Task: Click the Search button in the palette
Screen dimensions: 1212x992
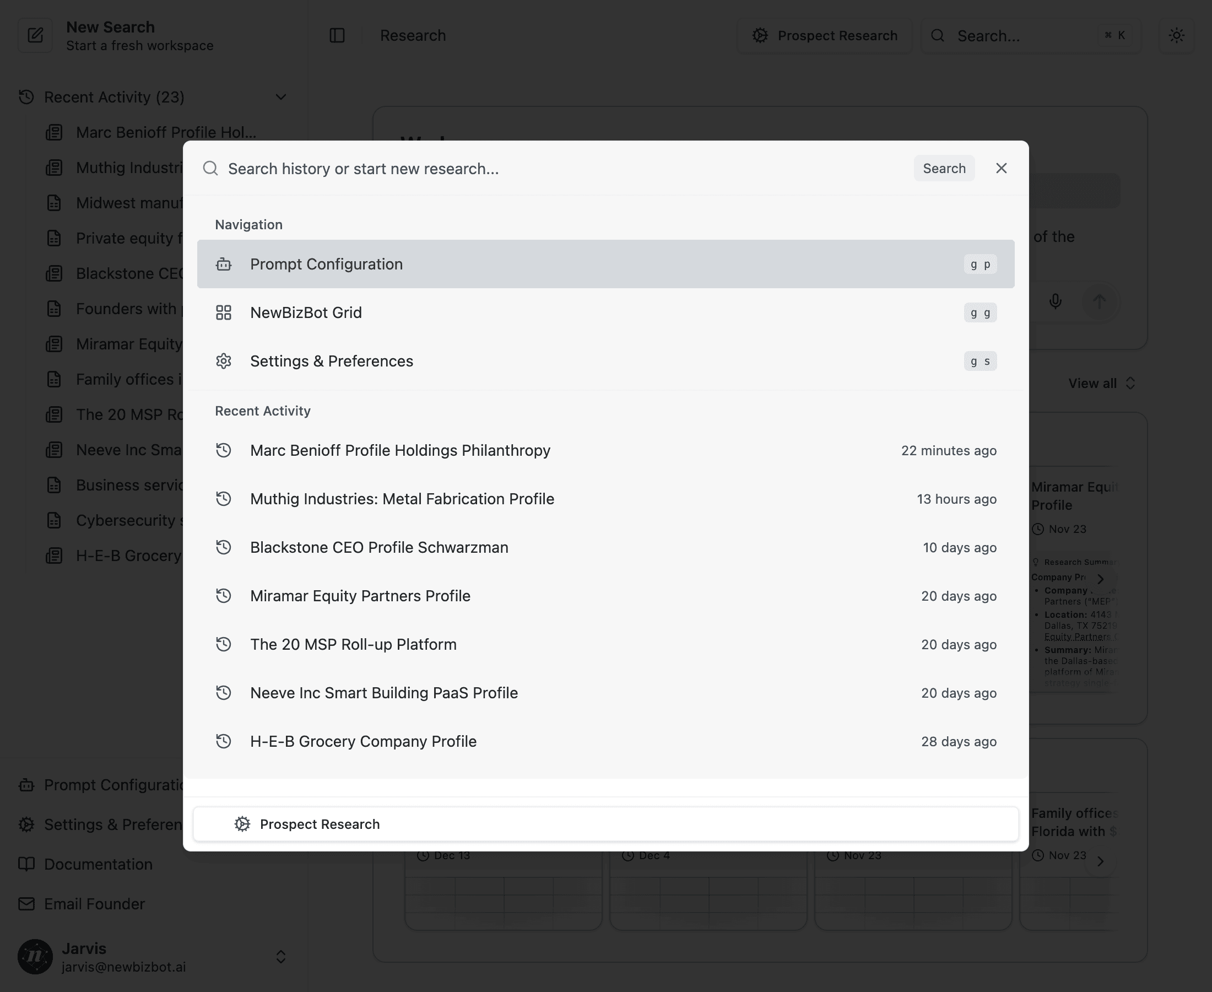Action: coord(944,168)
